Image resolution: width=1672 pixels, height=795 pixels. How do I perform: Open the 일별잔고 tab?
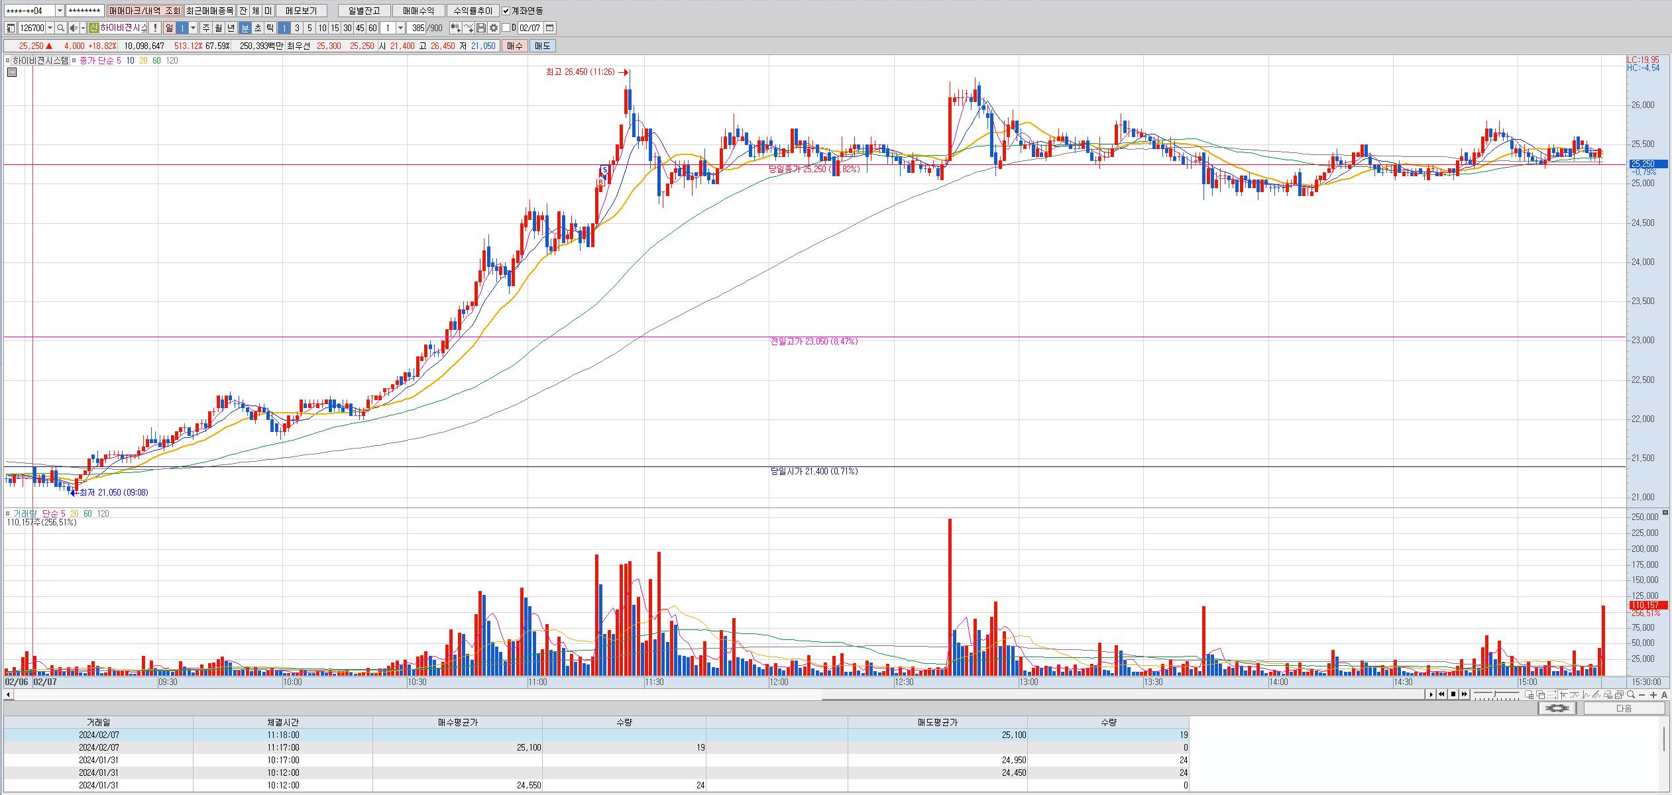pyautogui.click(x=364, y=11)
